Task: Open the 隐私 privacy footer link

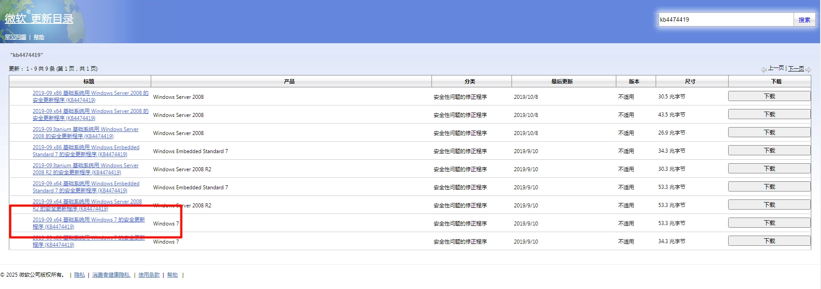Action: 80,275
